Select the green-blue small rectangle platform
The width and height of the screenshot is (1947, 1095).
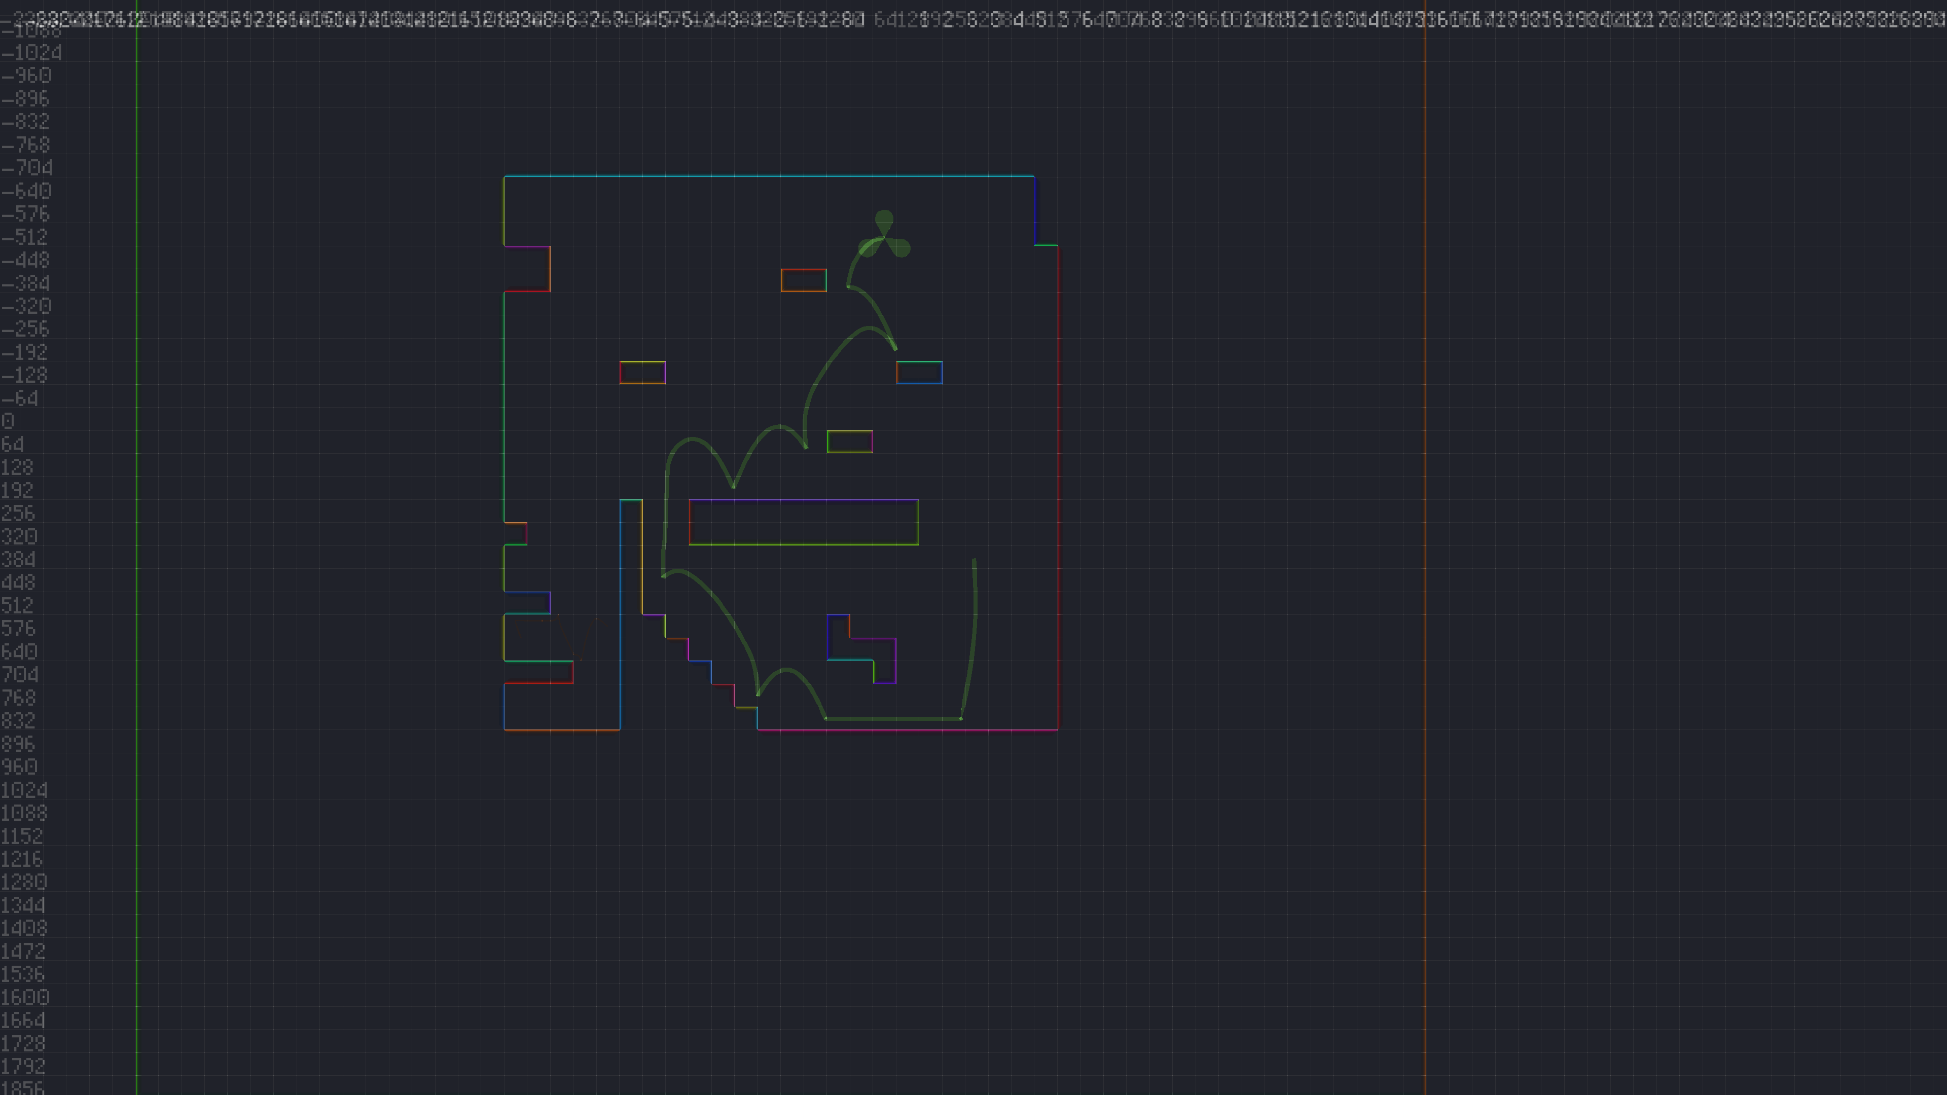[919, 373]
